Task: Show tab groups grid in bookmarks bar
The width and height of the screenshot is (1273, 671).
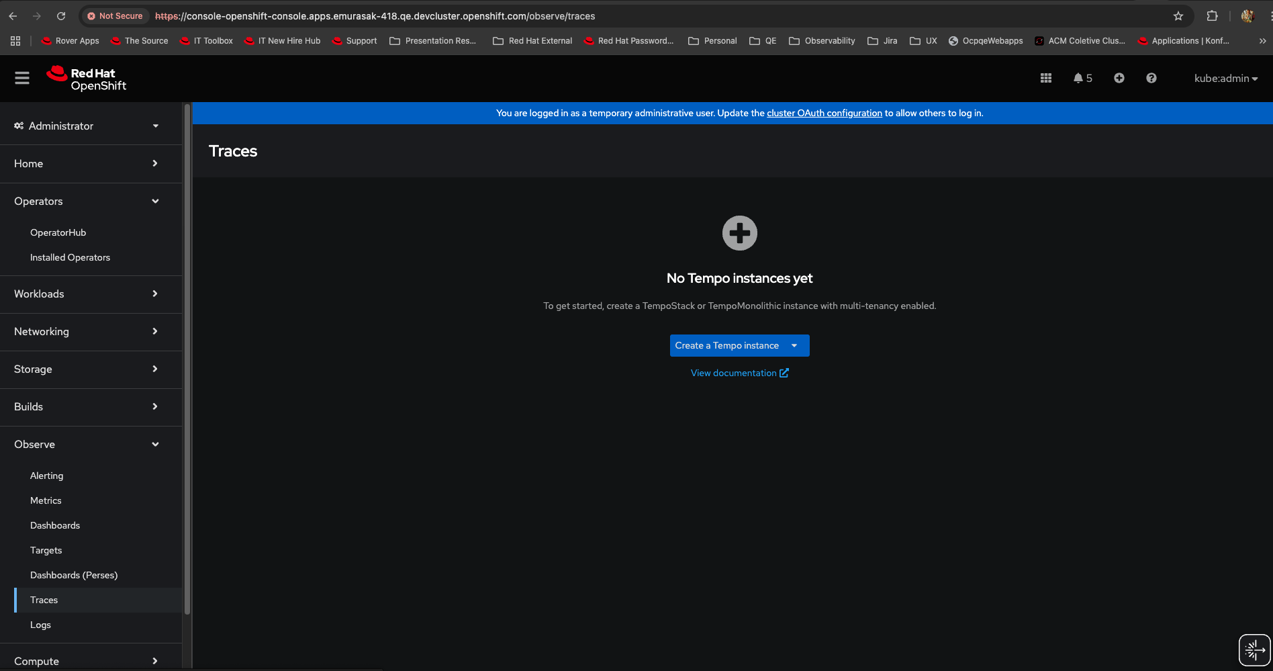Action: pyautogui.click(x=15, y=41)
